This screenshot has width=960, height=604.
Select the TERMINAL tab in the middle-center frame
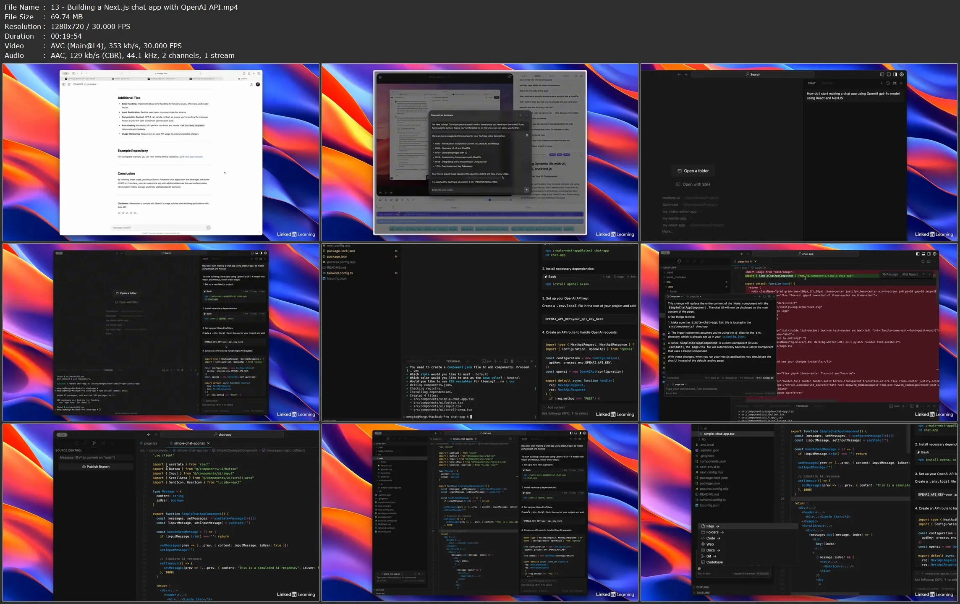[x=453, y=361]
